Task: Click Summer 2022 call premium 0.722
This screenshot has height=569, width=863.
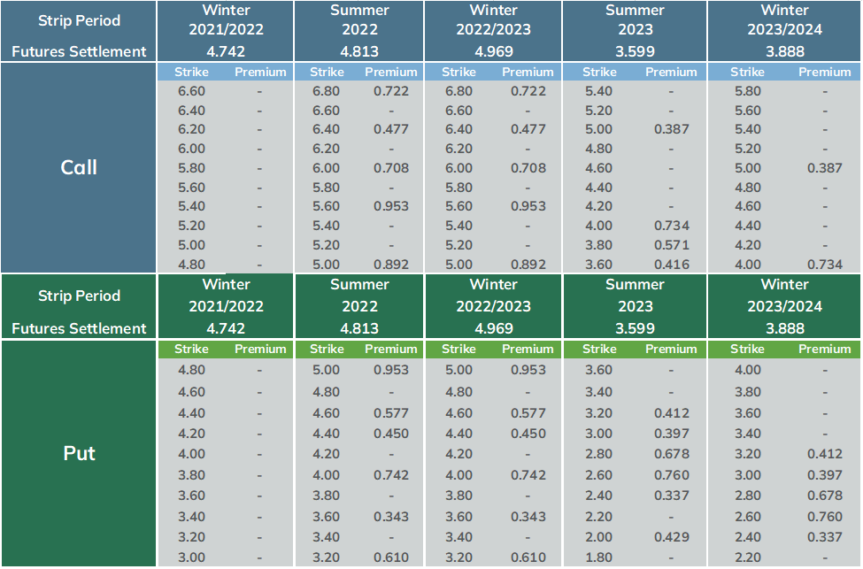Action: tap(390, 91)
